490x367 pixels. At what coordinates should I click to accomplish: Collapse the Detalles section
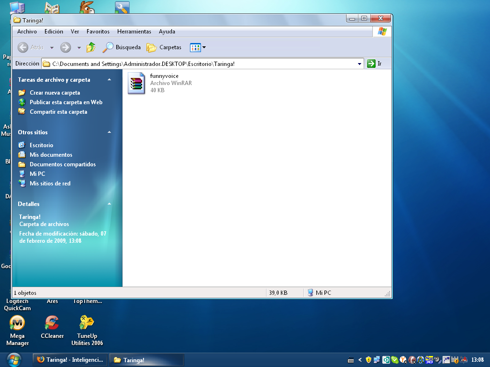(x=110, y=204)
